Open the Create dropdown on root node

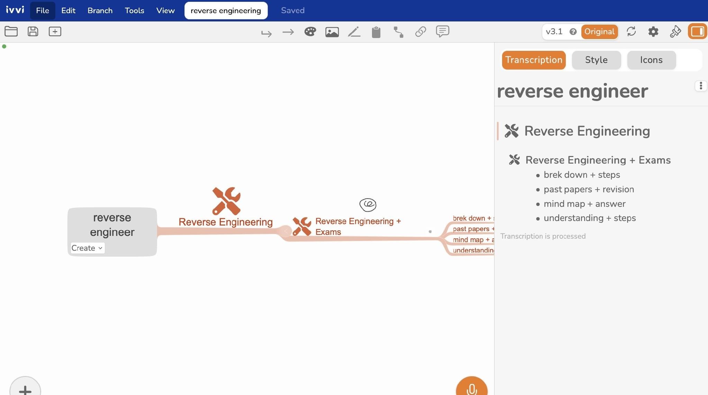coord(87,248)
